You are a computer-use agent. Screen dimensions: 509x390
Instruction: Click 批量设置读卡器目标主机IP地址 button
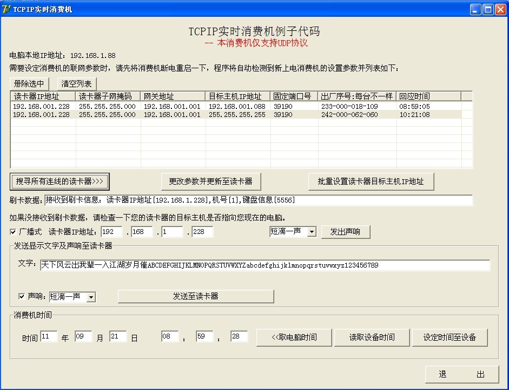click(x=371, y=181)
